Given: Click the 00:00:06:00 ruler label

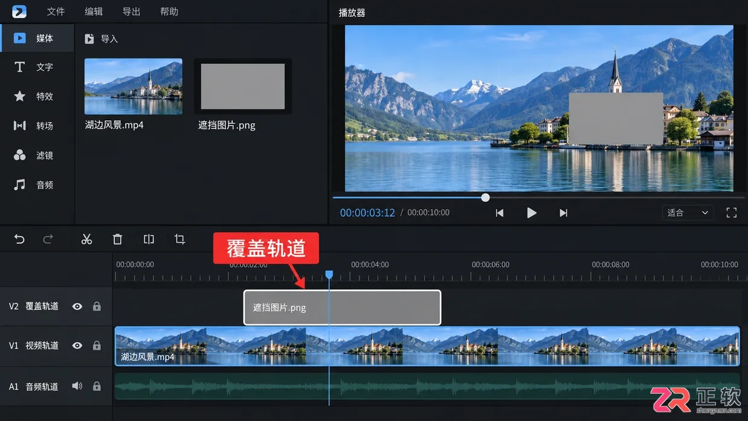Looking at the screenshot, I should click(x=491, y=265).
